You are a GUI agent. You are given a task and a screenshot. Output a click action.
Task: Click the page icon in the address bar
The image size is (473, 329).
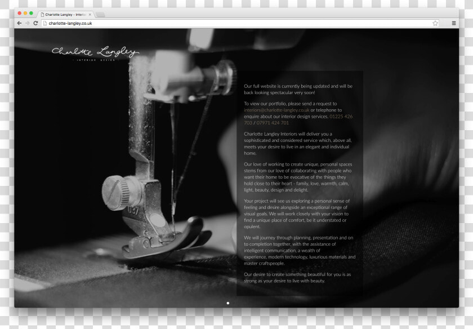tap(45, 23)
